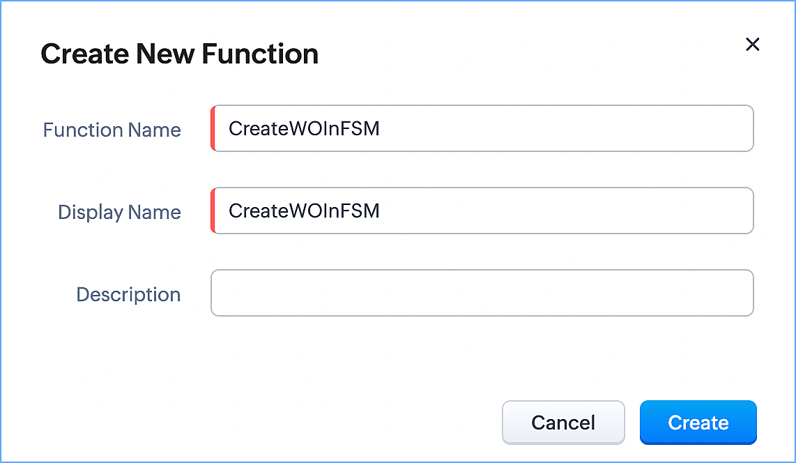
Task: Click the blue Create button
Action: [698, 423]
